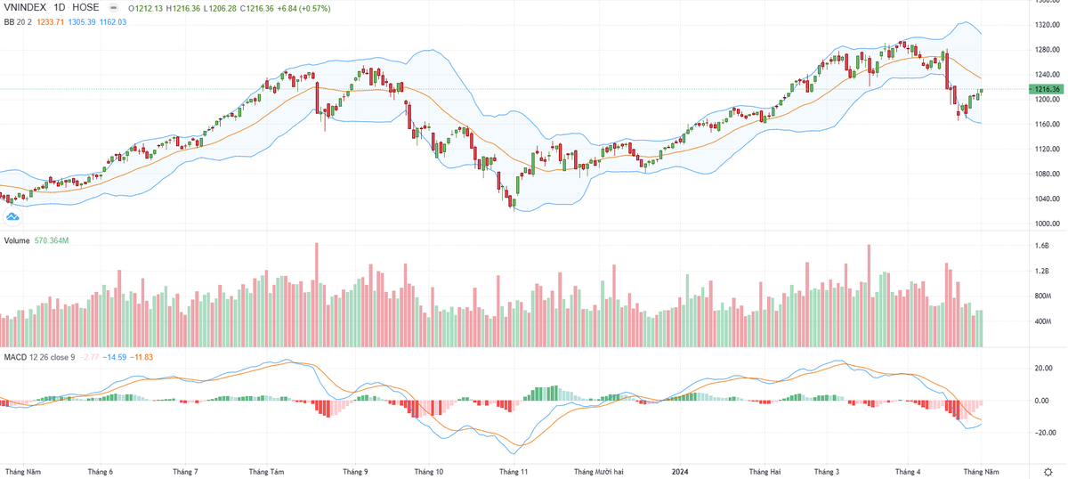This screenshot has width=1068, height=479.
Task: Click the 1320.00 level on the price axis
Action: point(1046,25)
